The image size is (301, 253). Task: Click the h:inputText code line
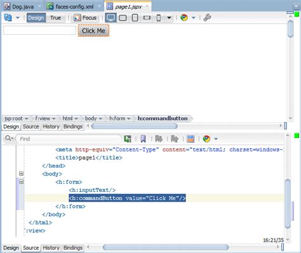pyautogui.click(x=92, y=190)
